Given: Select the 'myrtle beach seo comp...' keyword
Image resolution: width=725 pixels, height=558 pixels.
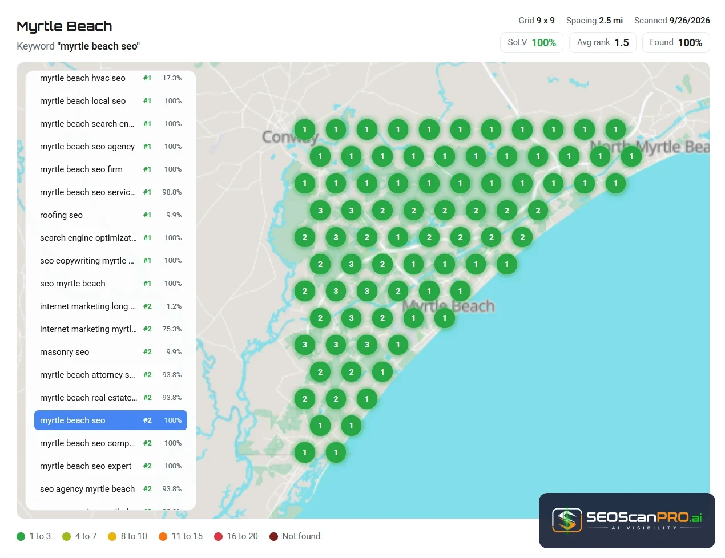Looking at the screenshot, I should pyautogui.click(x=111, y=443).
